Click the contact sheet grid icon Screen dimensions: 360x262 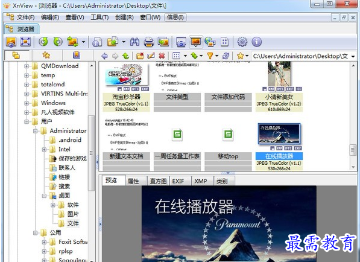pyautogui.click(x=224, y=42)
